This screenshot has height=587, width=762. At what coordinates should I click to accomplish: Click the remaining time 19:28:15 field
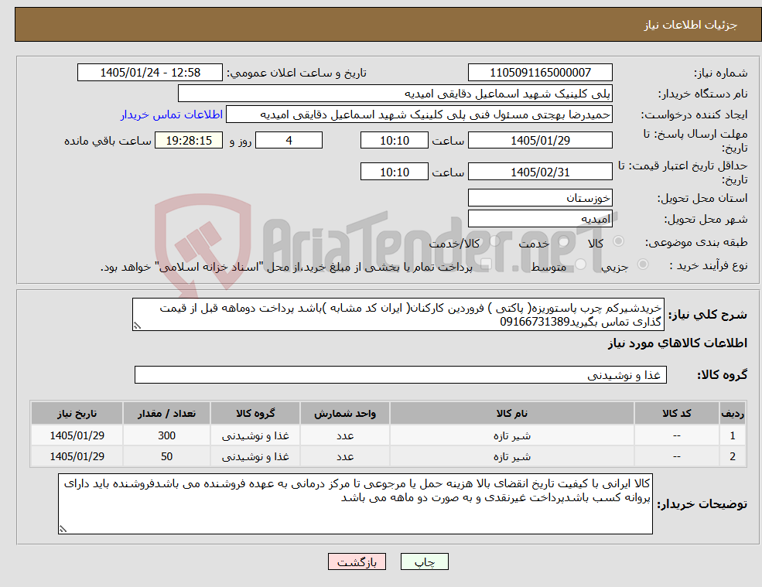pos(189,141)
